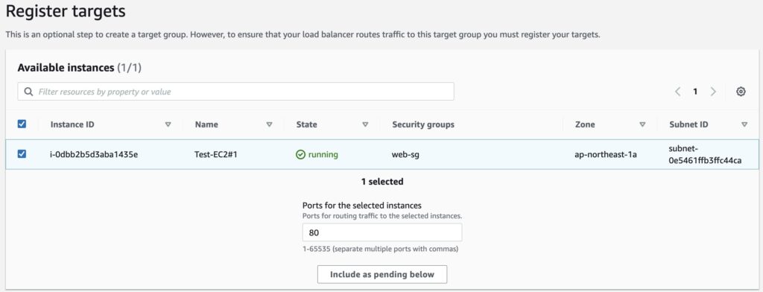Uncheck the Test-EC2#1 instance row checkbox

[22, 154]
